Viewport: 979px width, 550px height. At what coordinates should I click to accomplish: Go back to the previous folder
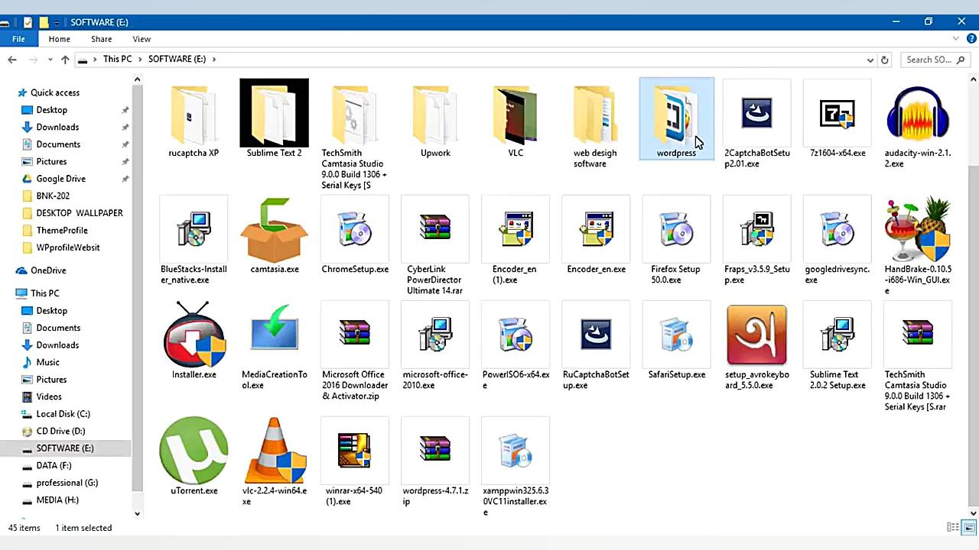12,60
